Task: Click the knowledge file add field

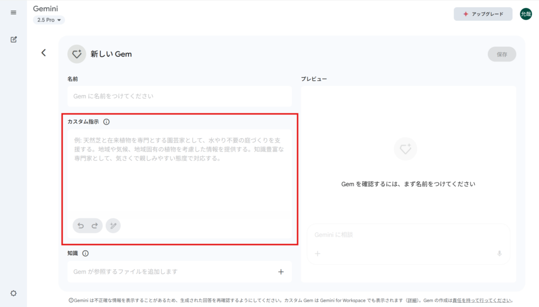Action: (x=179, y=272)
